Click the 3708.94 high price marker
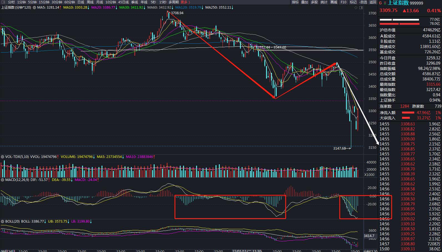Image resolution: width=442 pixels, height=252 pixels. tap(177, 13)
